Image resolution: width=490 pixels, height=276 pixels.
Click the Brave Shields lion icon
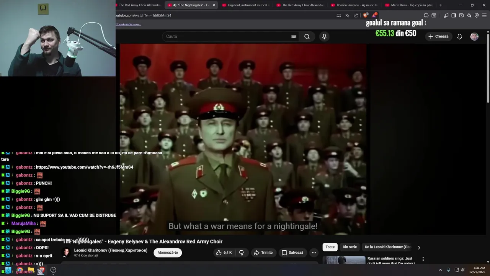(x=365, y=15)
